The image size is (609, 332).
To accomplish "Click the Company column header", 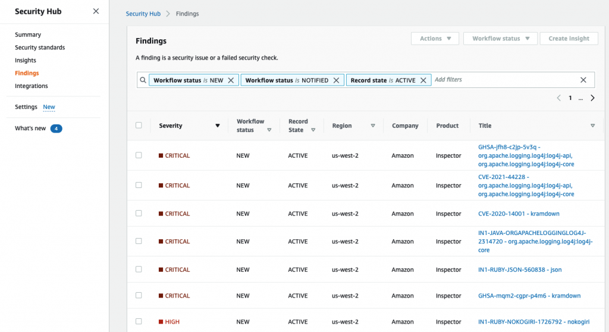I will (405, 126).
